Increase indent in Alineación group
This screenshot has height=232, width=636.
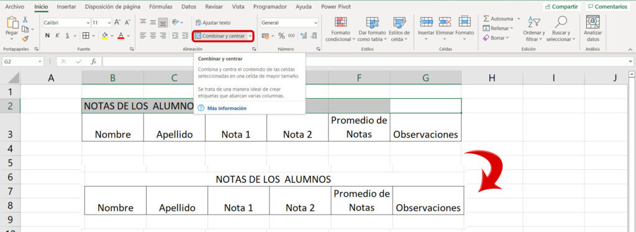click(185, 35)
